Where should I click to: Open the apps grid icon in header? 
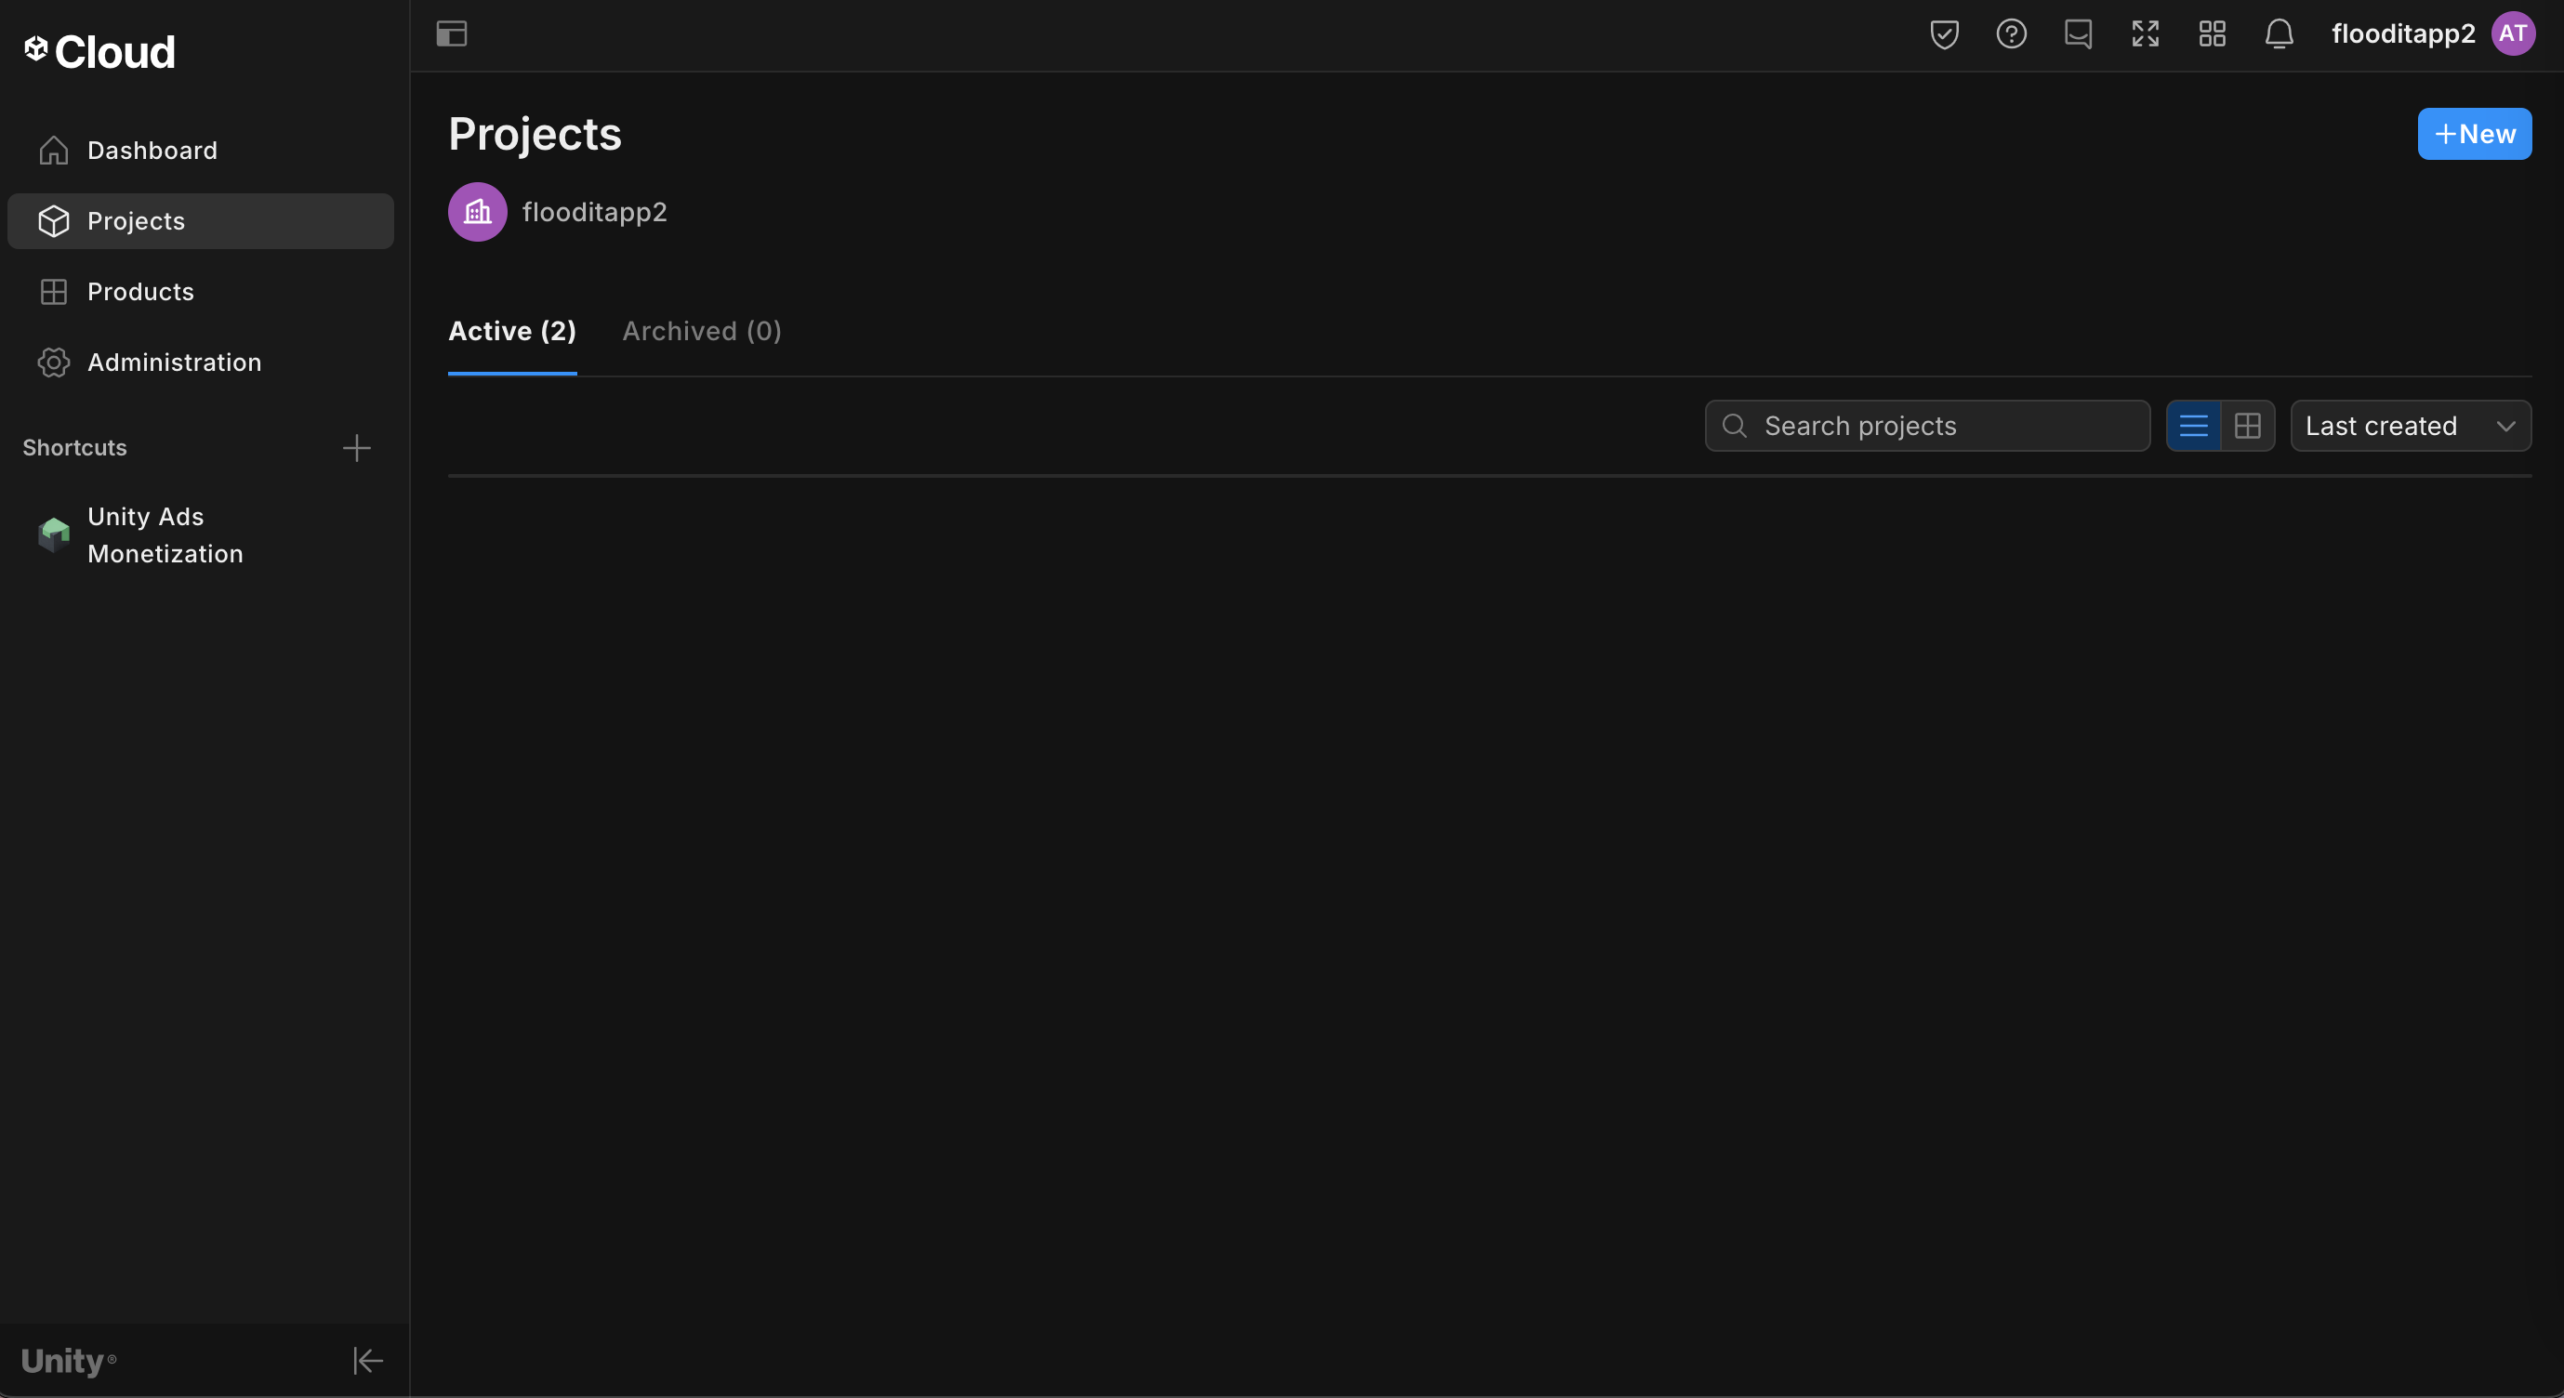point(2212,33)
